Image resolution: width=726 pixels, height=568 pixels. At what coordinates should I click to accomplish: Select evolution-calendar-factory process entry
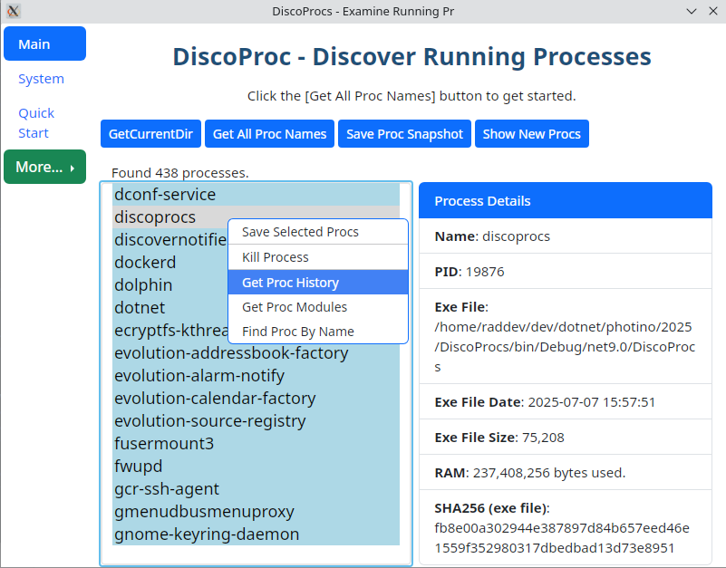215,399
